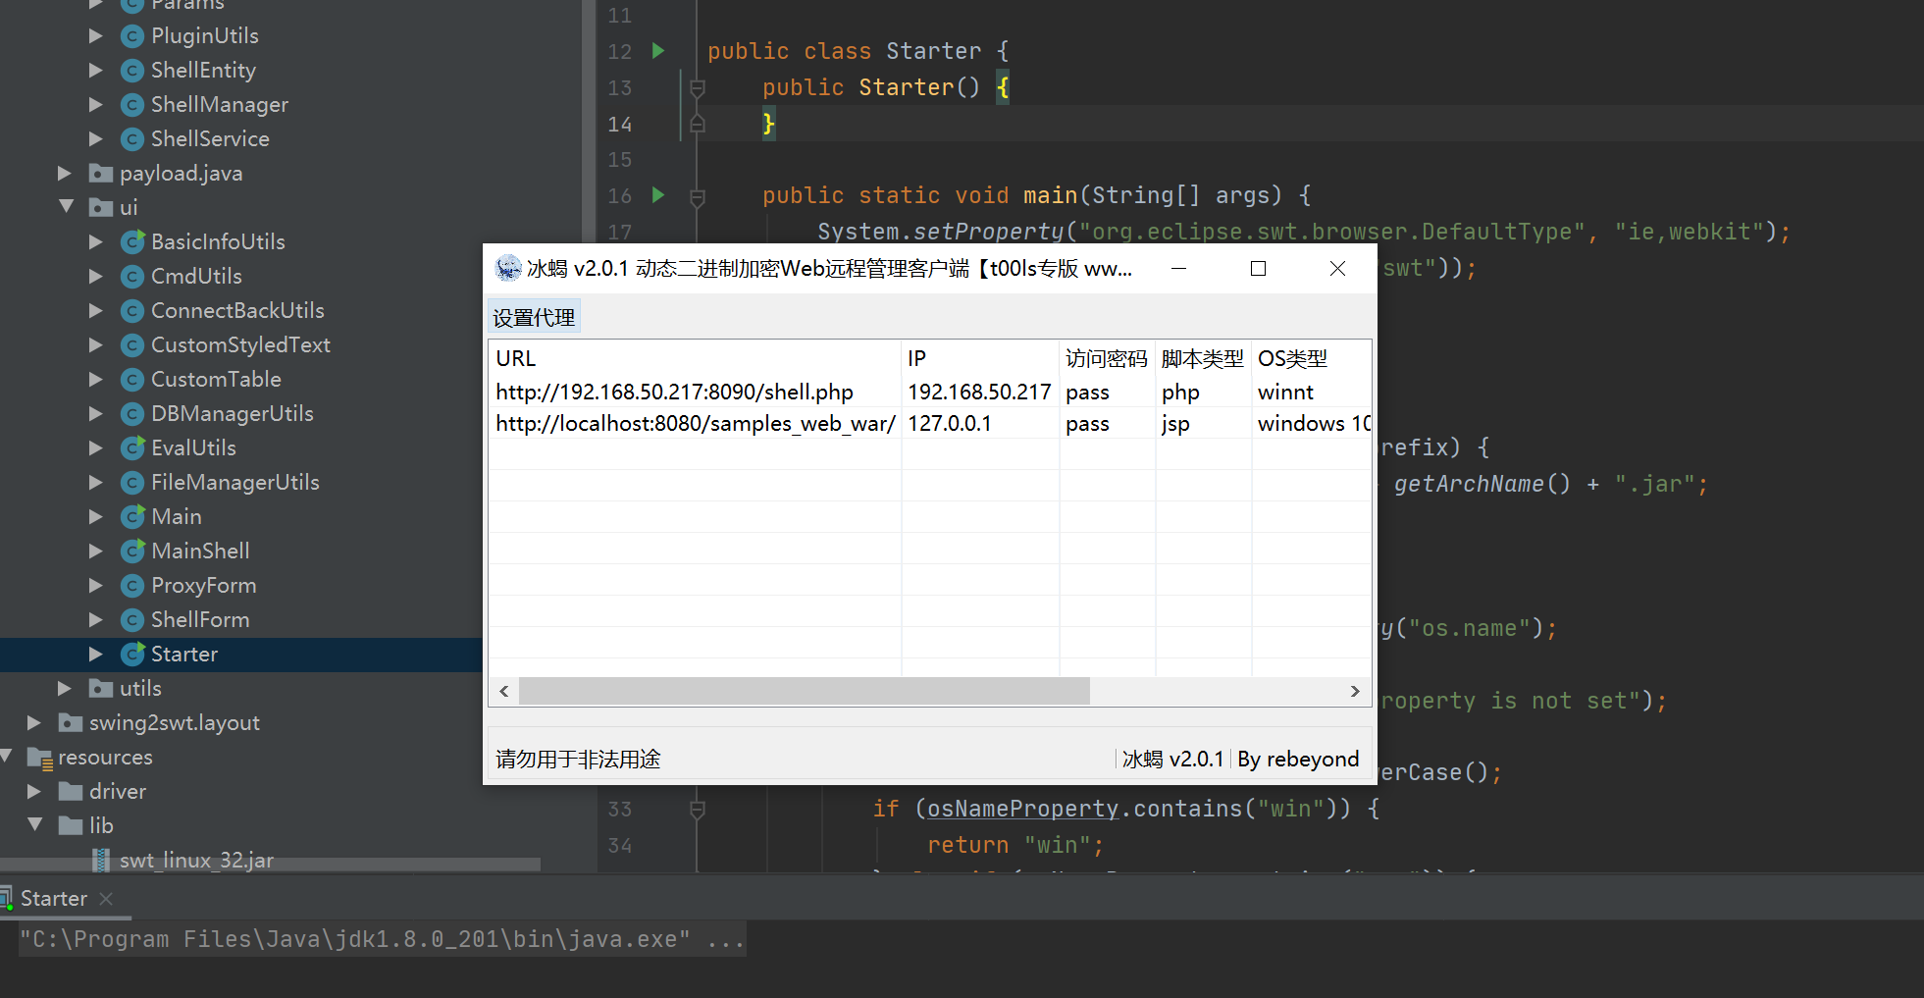1924x998 pixels.
Task: Click the ShellEntity class icon
Action: tap(132, 71)
